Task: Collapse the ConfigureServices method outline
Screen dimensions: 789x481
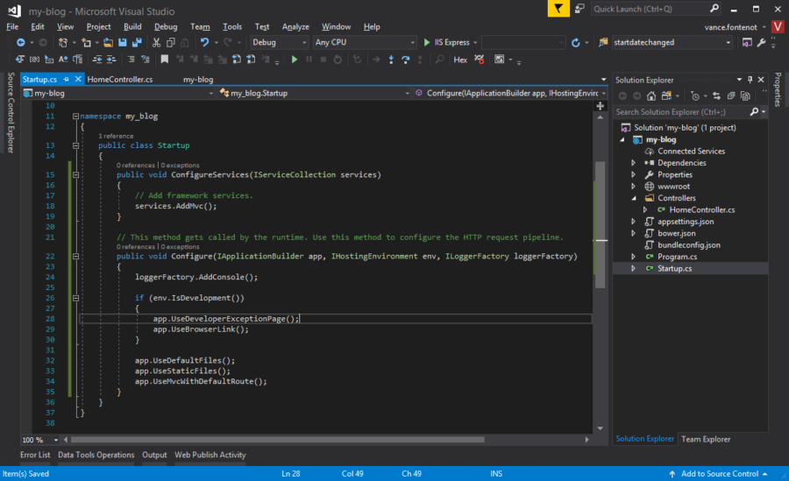Action: (x=75, y=175)
